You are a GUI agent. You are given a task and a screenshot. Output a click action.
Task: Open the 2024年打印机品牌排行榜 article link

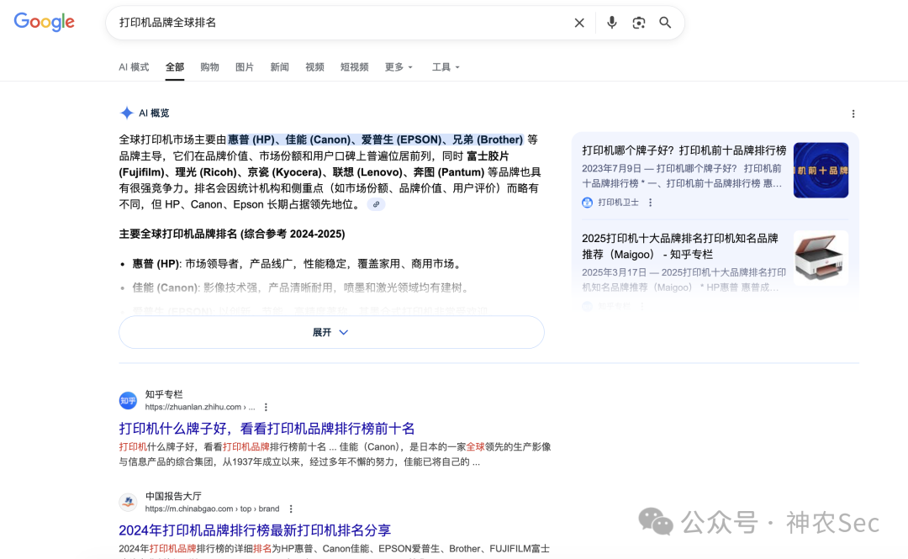262,532
